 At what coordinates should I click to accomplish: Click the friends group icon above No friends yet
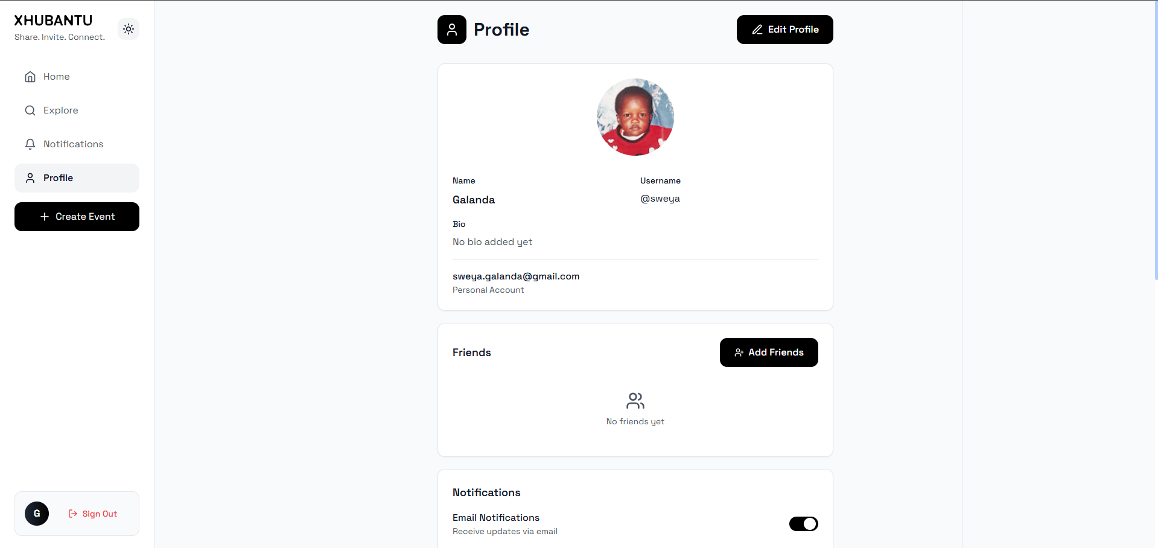coord(635,401)
